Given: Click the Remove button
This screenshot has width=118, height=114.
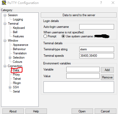Looking at the screenshot, I should [107, 77].
